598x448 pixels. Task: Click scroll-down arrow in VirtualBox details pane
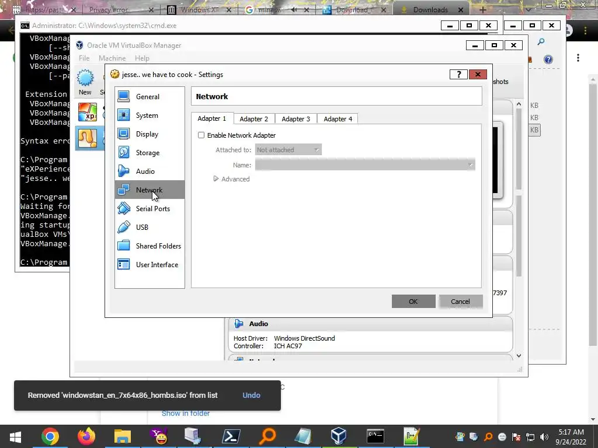coord(519,355)
